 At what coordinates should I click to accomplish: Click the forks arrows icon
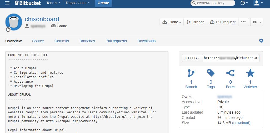click(x=231, y=73)
